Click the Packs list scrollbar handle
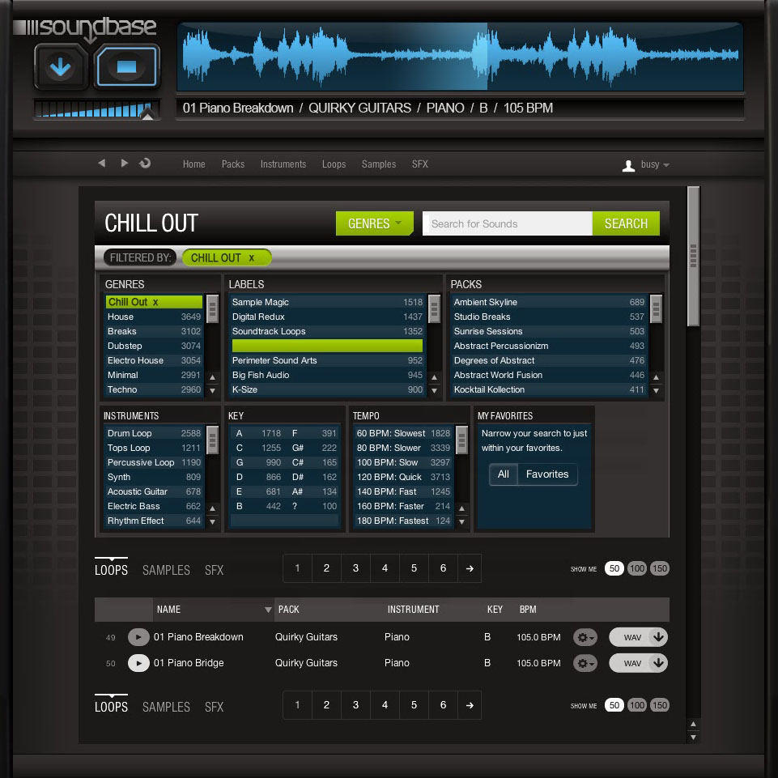The width and height of the screenshot is (778, 778). (656, 309)
